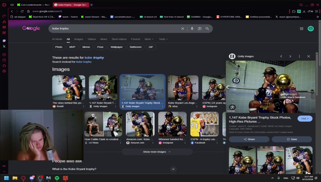Screen dimensions: 321x182
Task: Save the previewed image
Action: click(x=292, y=139)
